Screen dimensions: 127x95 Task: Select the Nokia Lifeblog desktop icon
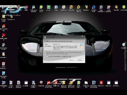pos(3,84)
